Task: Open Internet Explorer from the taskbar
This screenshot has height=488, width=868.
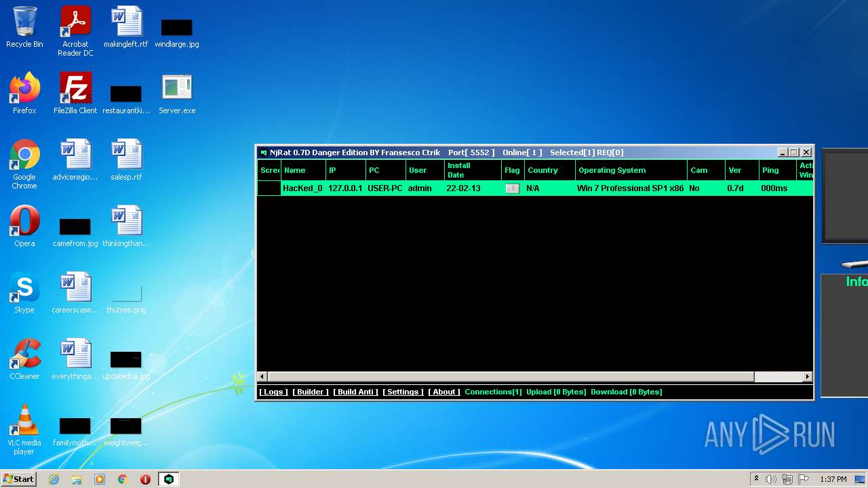Action: [x=54, y=479]
